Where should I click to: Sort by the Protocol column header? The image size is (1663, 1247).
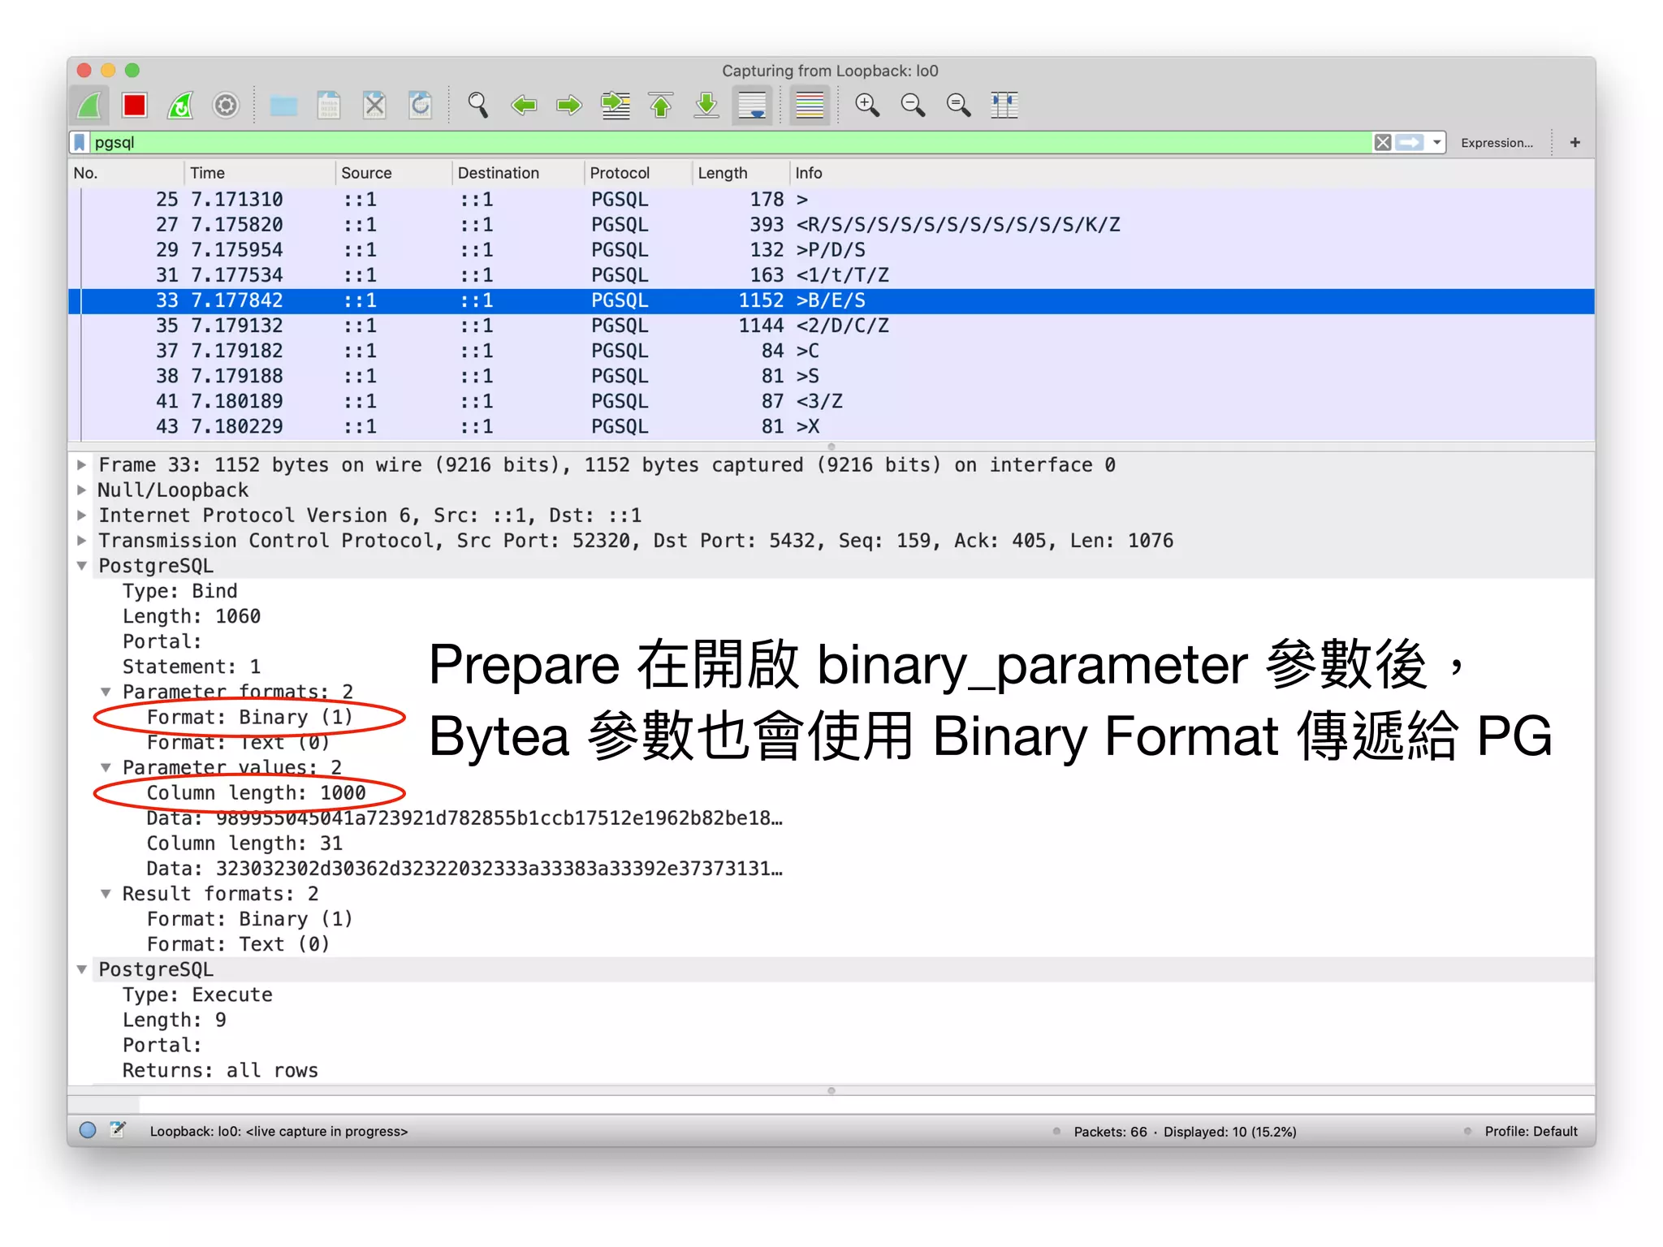point(637,173)
